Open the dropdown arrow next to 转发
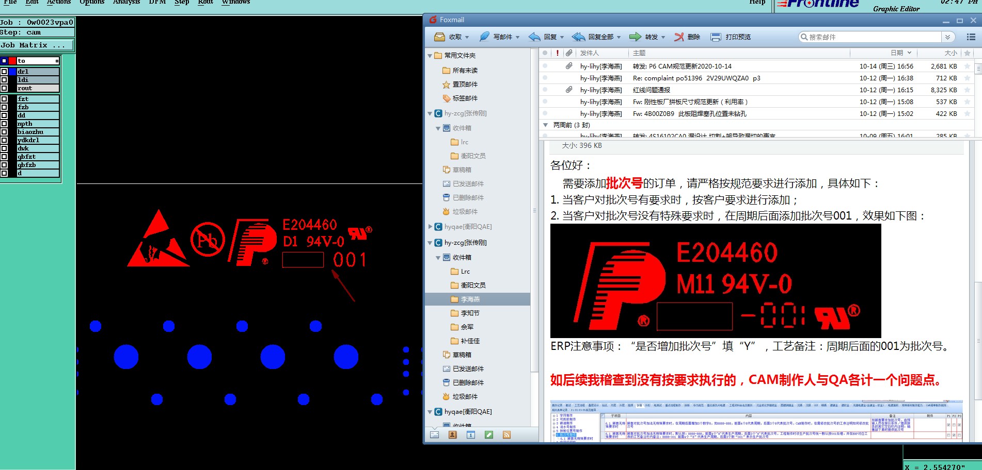 point(663,37)
